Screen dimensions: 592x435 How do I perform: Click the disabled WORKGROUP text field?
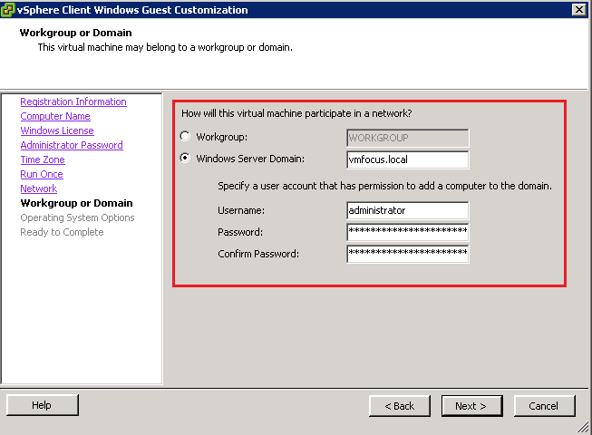pos(407,138)
